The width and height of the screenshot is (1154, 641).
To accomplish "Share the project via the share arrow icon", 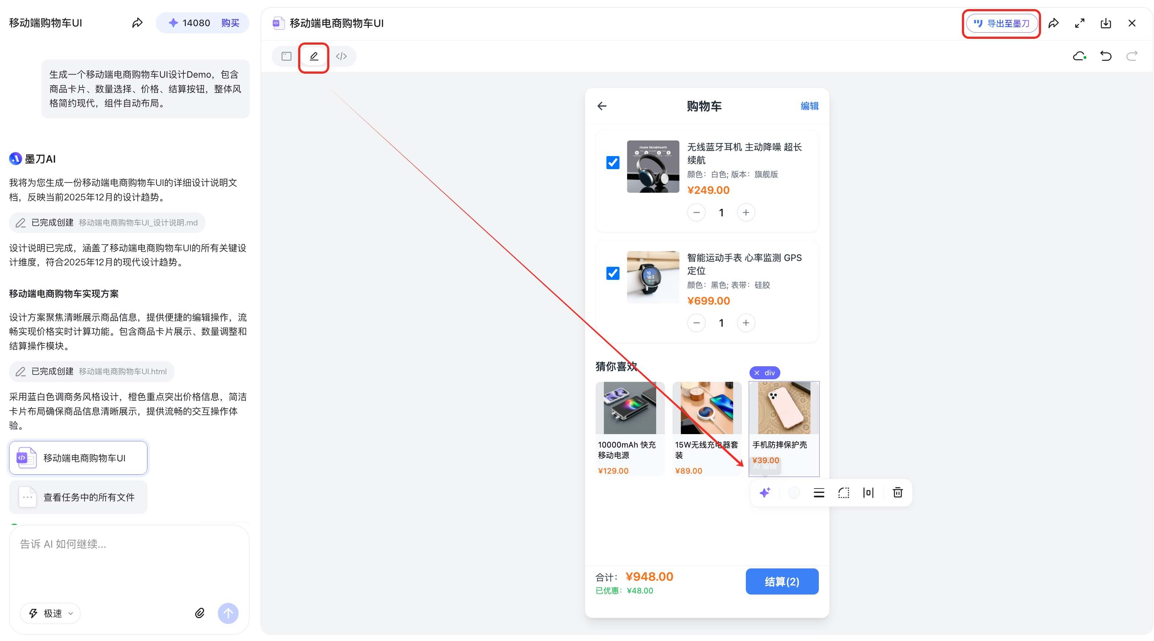I will [1054, 23].
